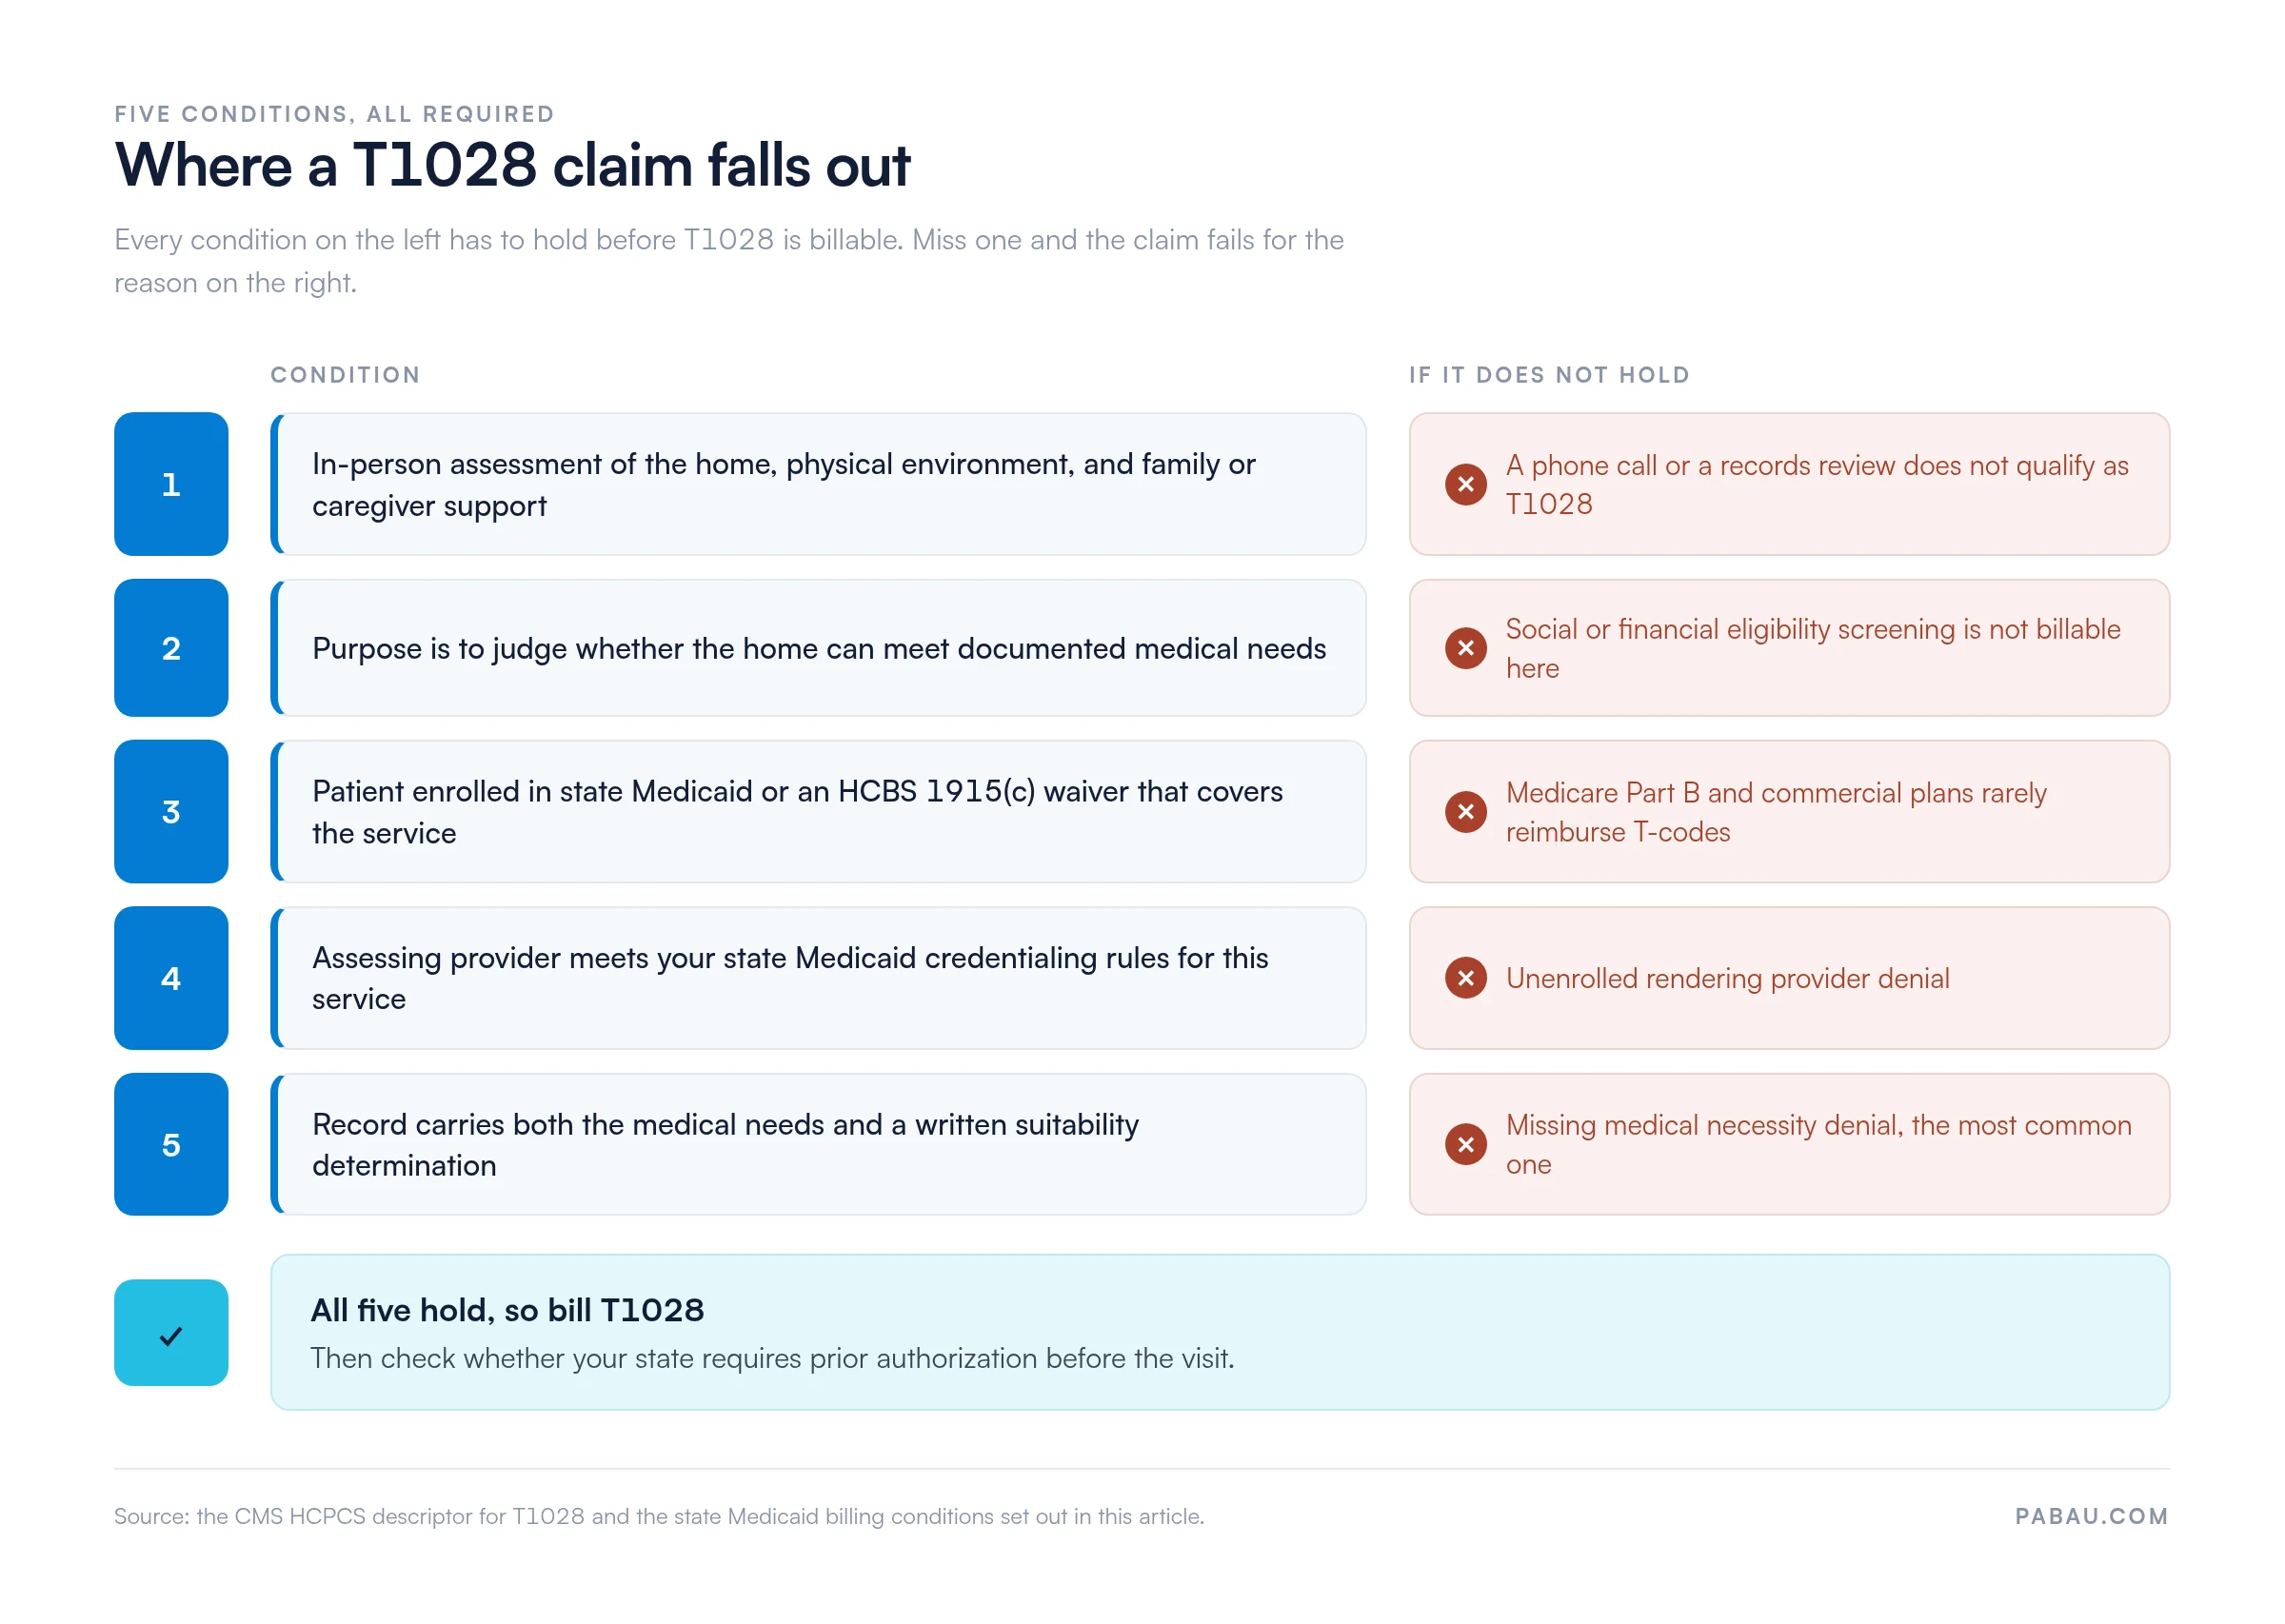Select the blue number 4 tile
Screen dimensions: 2285x1624
[x=171, y=978]
